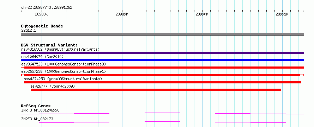
Task: Click the right scroll arrow on ruler
Action: click(303, 11)
